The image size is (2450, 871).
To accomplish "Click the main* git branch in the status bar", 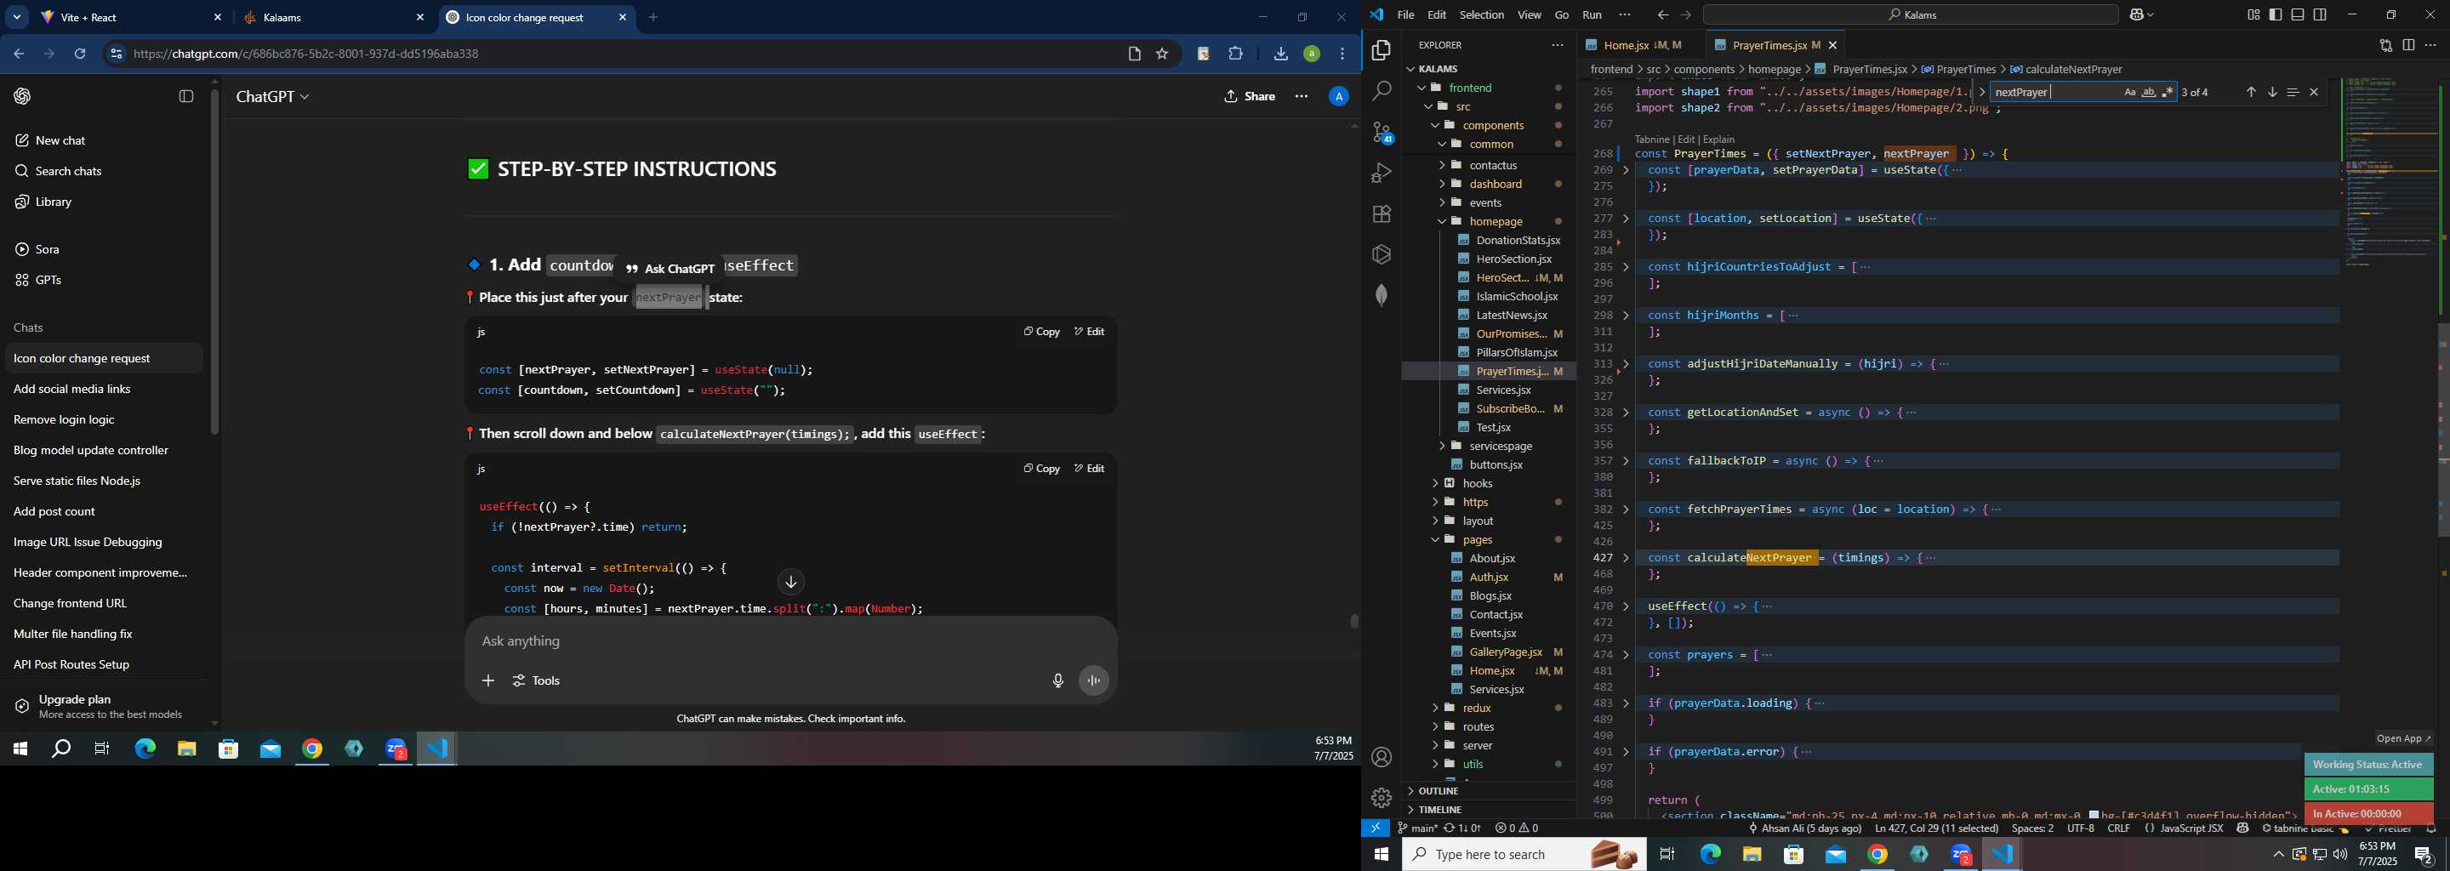I will tap(1417, 828).
